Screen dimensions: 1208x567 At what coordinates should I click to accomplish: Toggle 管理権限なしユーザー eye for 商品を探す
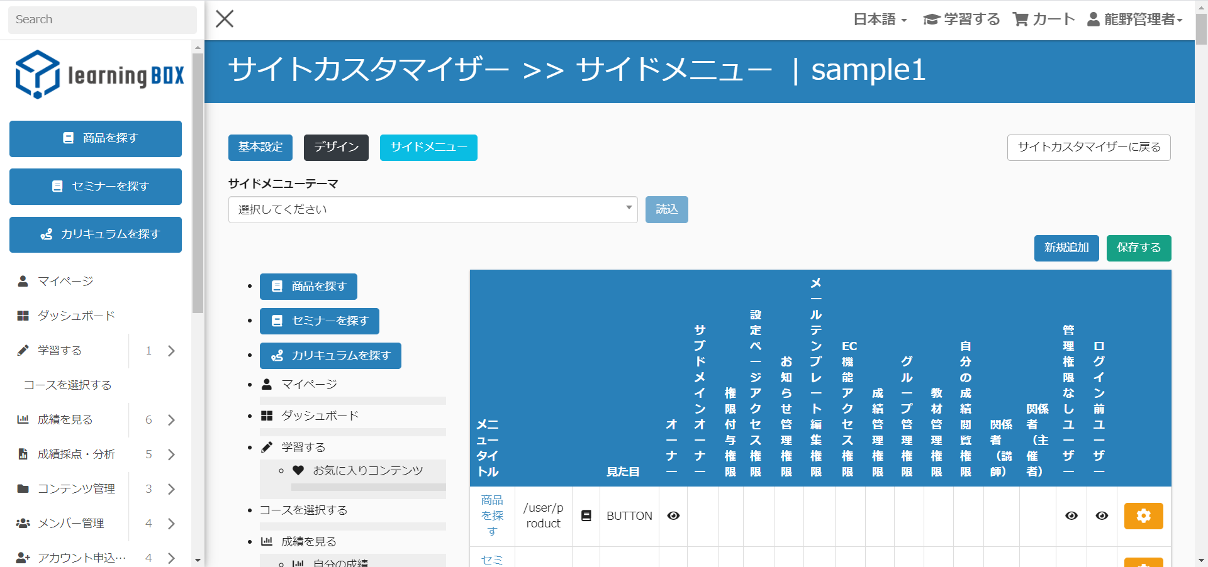click(x=1071, y=516)
